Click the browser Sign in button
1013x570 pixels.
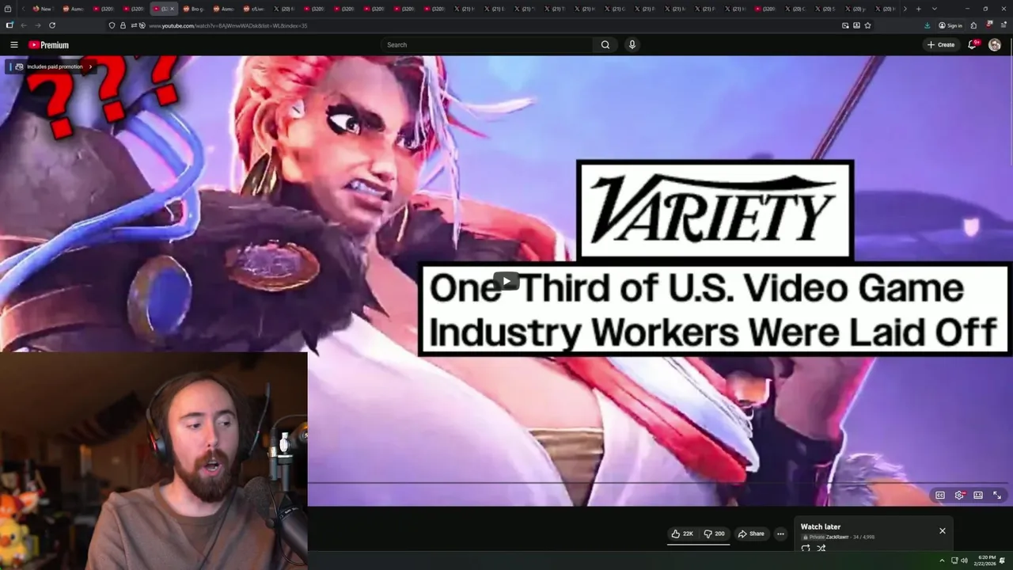[950, 25]
